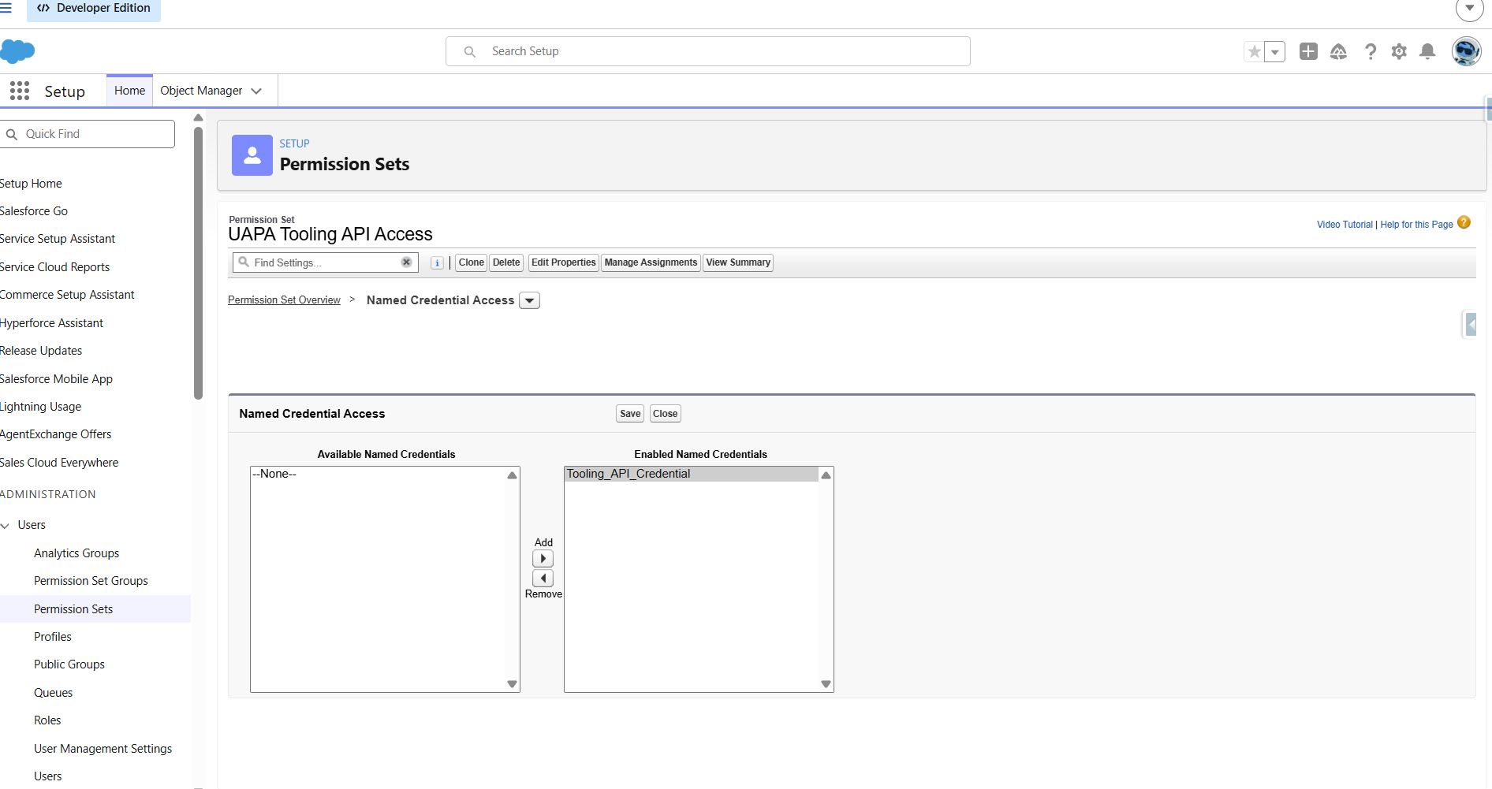Click in the Search Setup field
Viewport: 1492px width, 789px height.
708,51
